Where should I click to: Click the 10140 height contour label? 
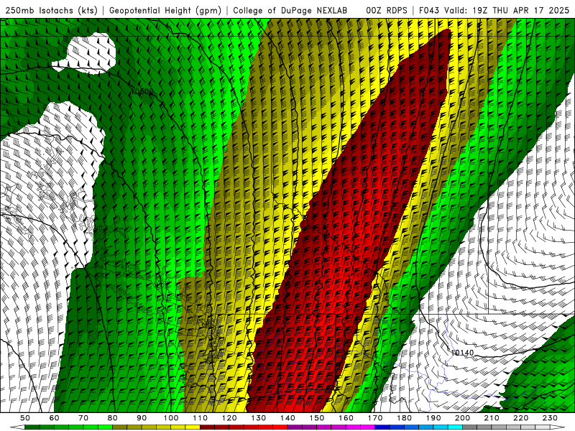coord(462,353)
